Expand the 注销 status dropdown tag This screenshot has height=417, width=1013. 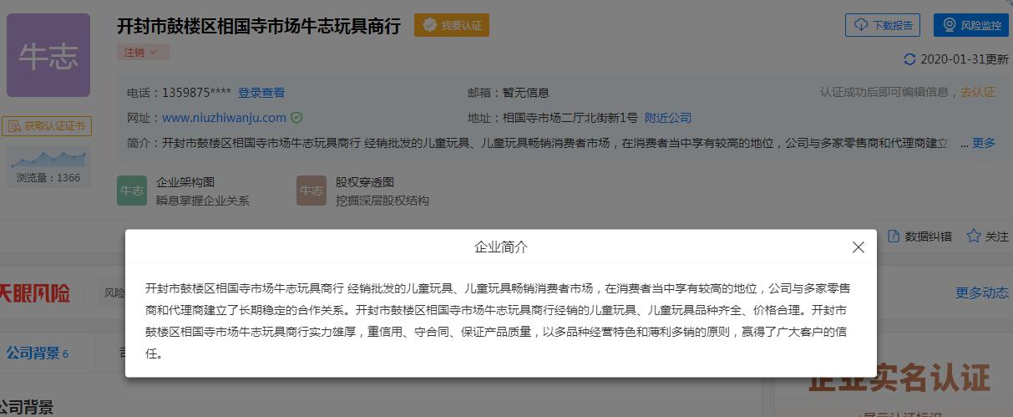pos(143,52)
